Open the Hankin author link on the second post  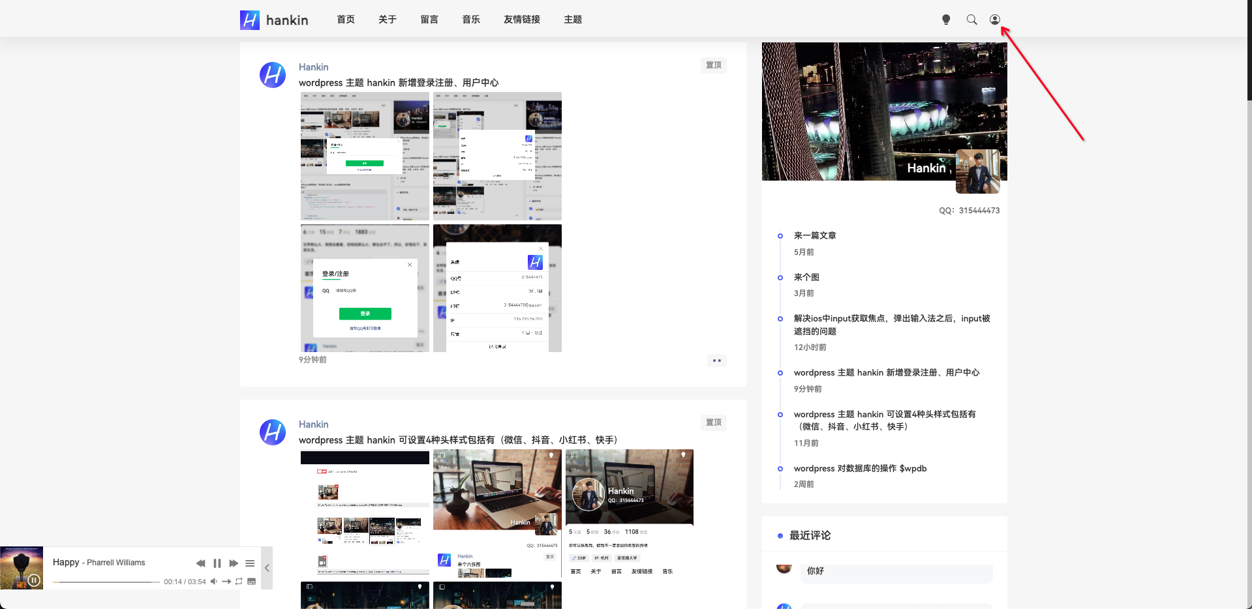coord(314,424)
